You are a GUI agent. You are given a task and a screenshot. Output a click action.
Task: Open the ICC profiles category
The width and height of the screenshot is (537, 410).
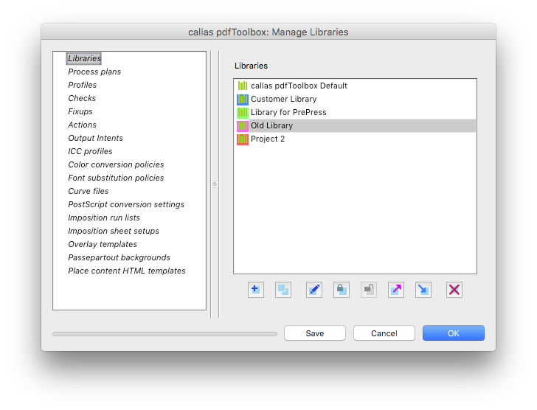pyautogui.click(x=90, y=151)
